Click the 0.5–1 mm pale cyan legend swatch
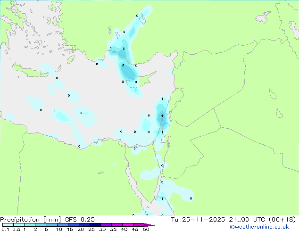 19,225
